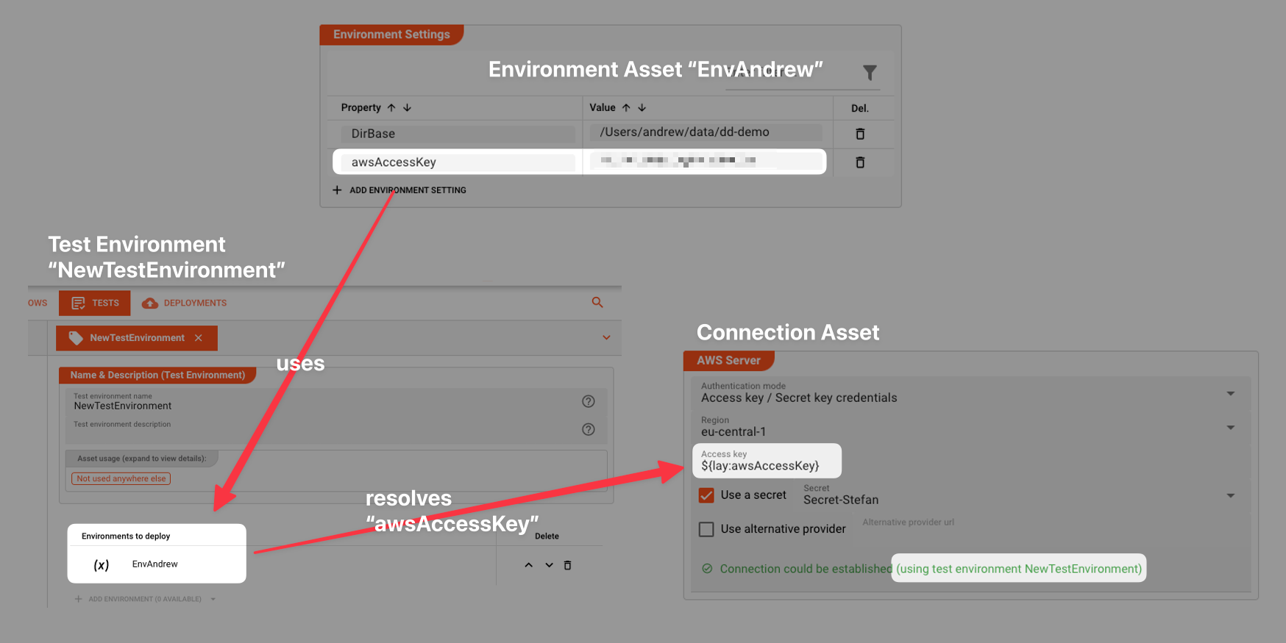Image resolution: width=1286 pixels, height=643 pixels.
Task: Delete the awsAccessKey property row
Action: (860, 162)
